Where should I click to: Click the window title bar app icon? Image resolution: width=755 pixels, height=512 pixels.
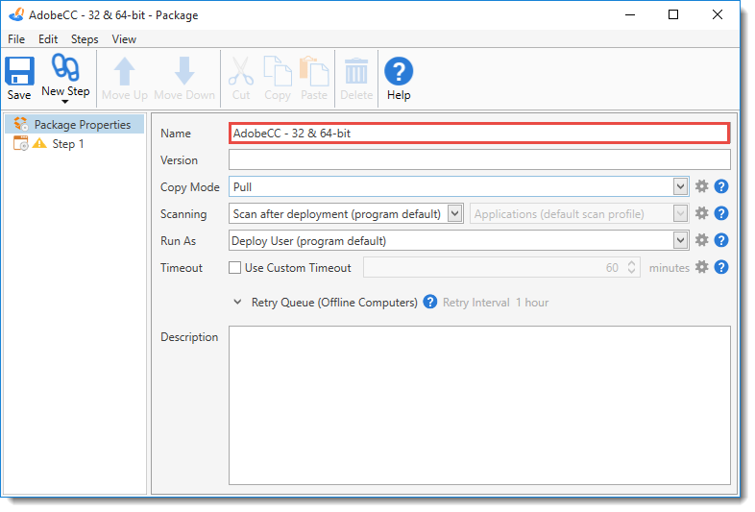(16, 15)
